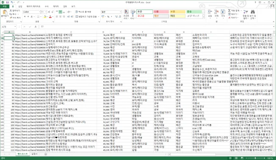Toggle underline formatting
The height and width of the screenshot is (160, 276).
tap(31, 17)
